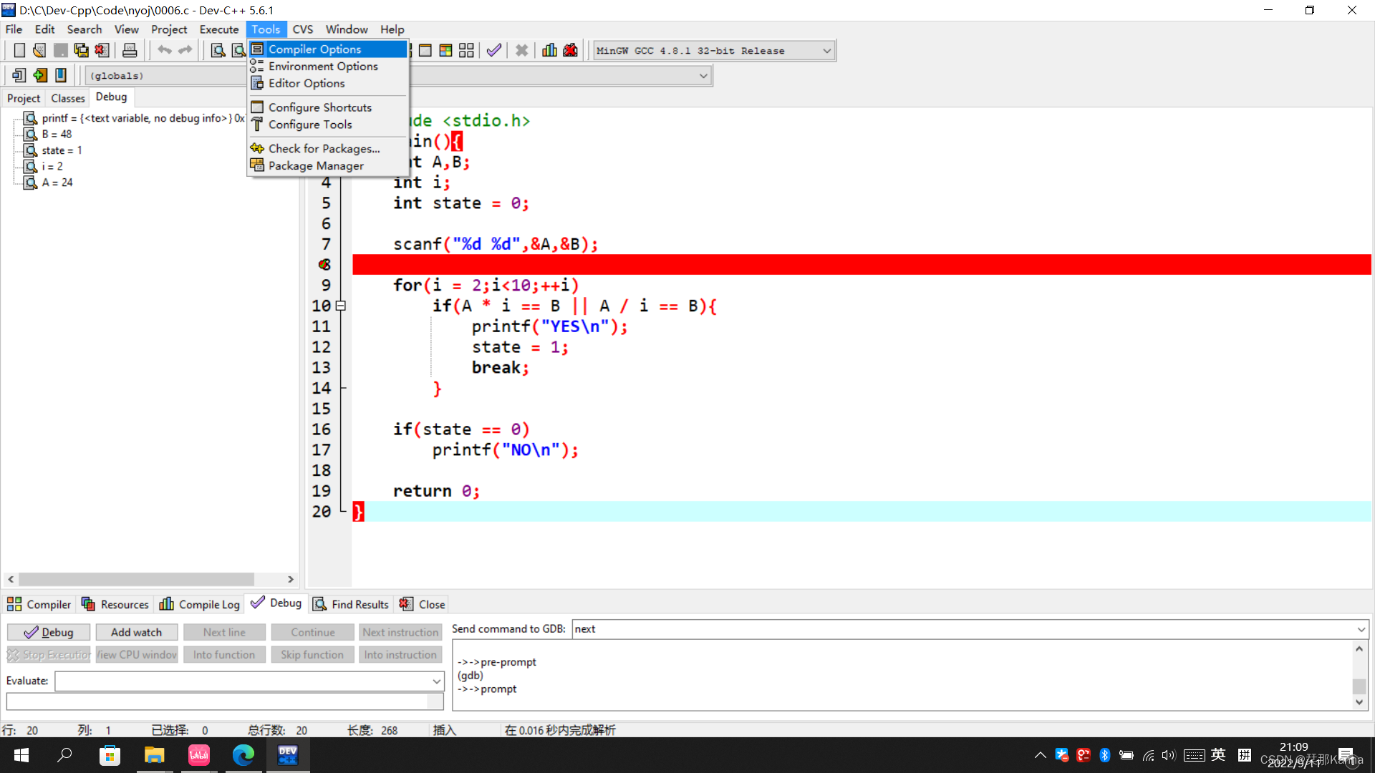
Task: Expand the Send command to GDB dropdown
Action: point(1360,629)
